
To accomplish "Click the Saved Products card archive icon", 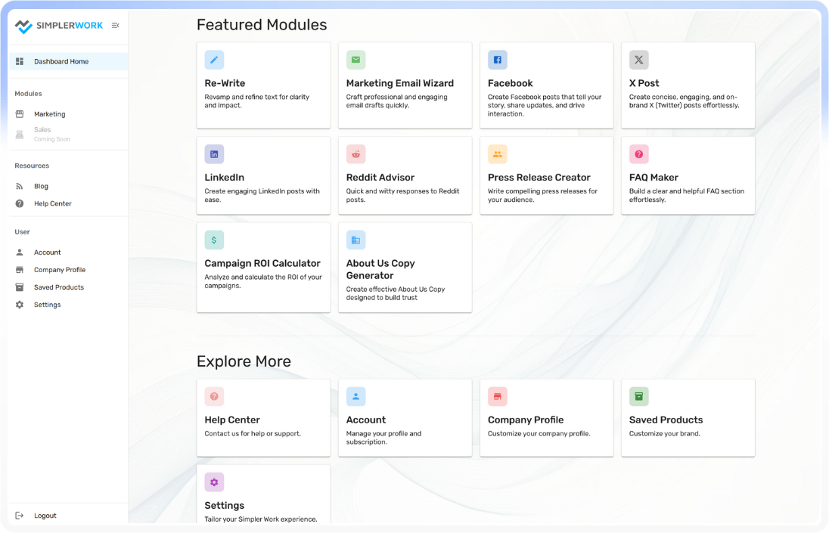I will [638, 396].
